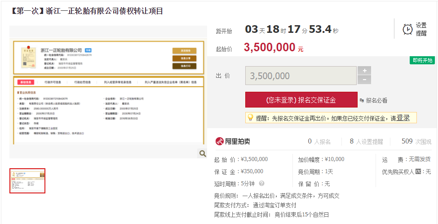The width and height of the screenshot is (438, 224).
Task: Click the 运费 无需发货 text
Action: click(407, 159)
